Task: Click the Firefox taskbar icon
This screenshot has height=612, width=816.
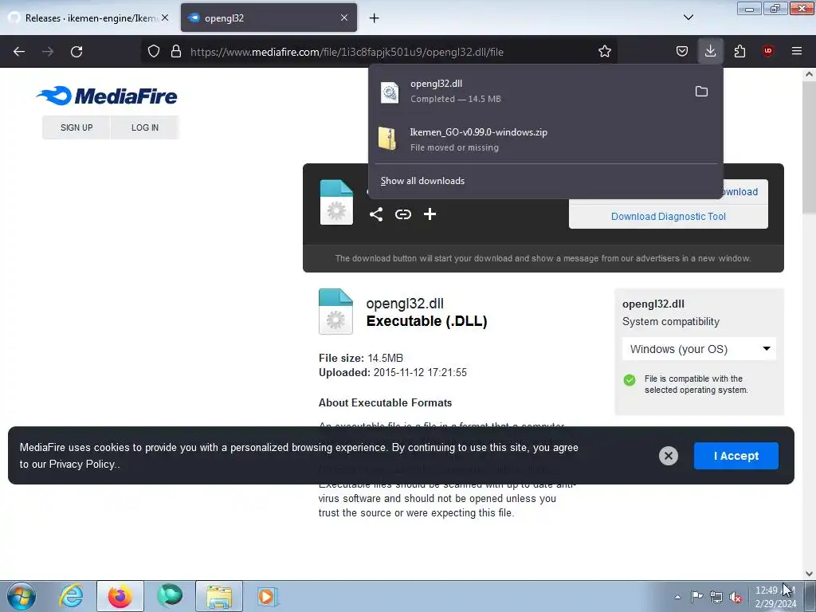Action: pyautogui.click(x=120, y=596)
